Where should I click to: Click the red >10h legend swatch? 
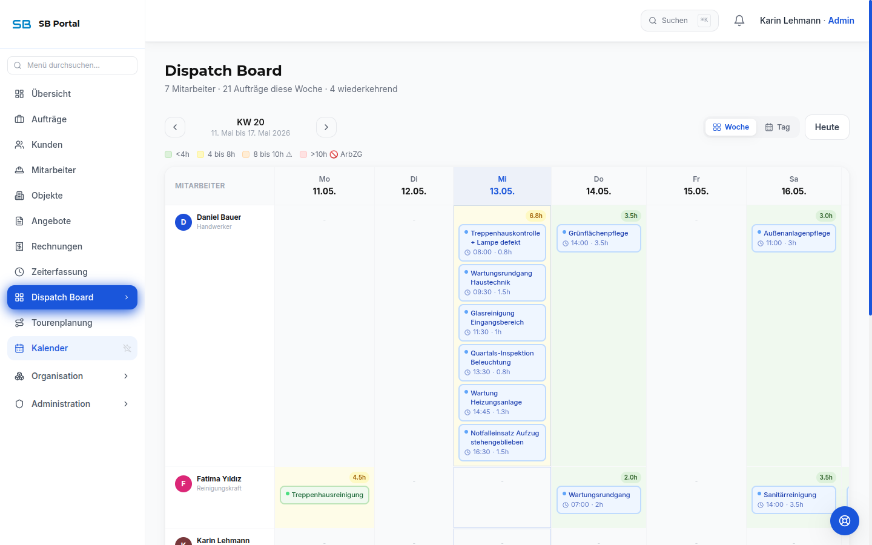[303, 154]
